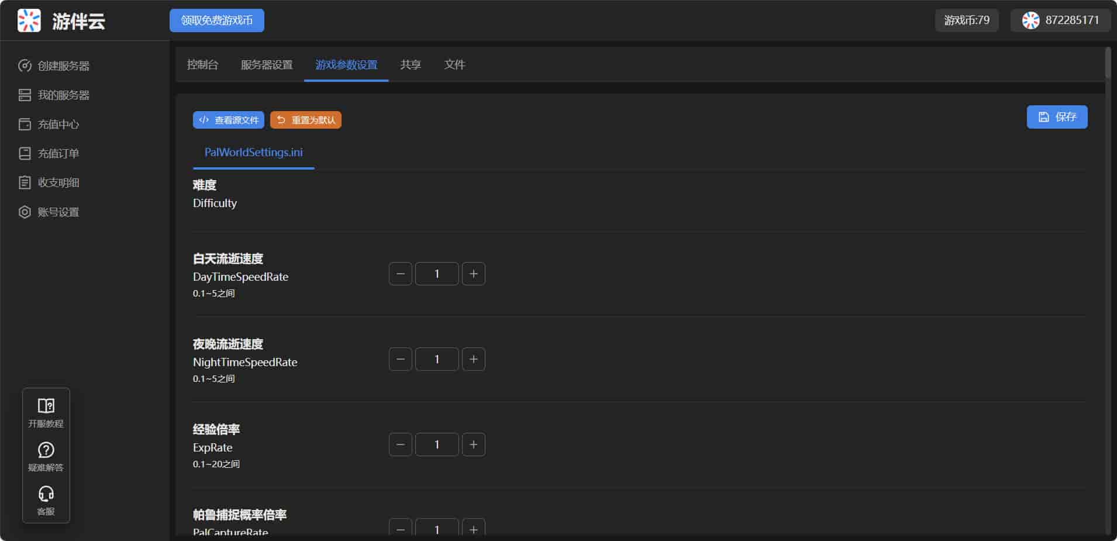The image size is (1117, 541).
Task: Click the 游伴云 logo icon
Action: [x=29, y=20]
